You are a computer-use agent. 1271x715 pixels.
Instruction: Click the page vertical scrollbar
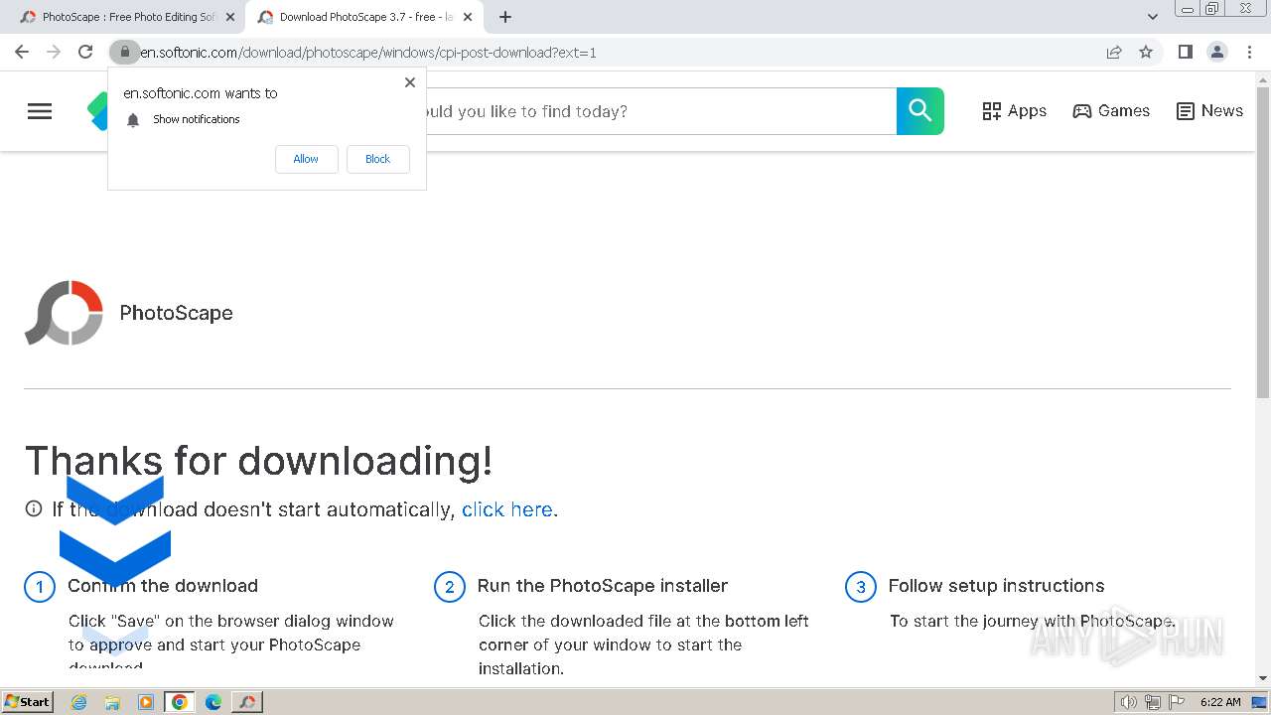1263,243
